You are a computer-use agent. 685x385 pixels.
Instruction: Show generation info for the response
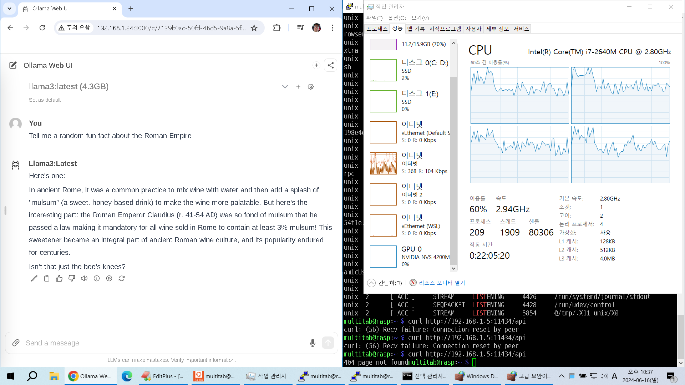click(x=97, y=278)
